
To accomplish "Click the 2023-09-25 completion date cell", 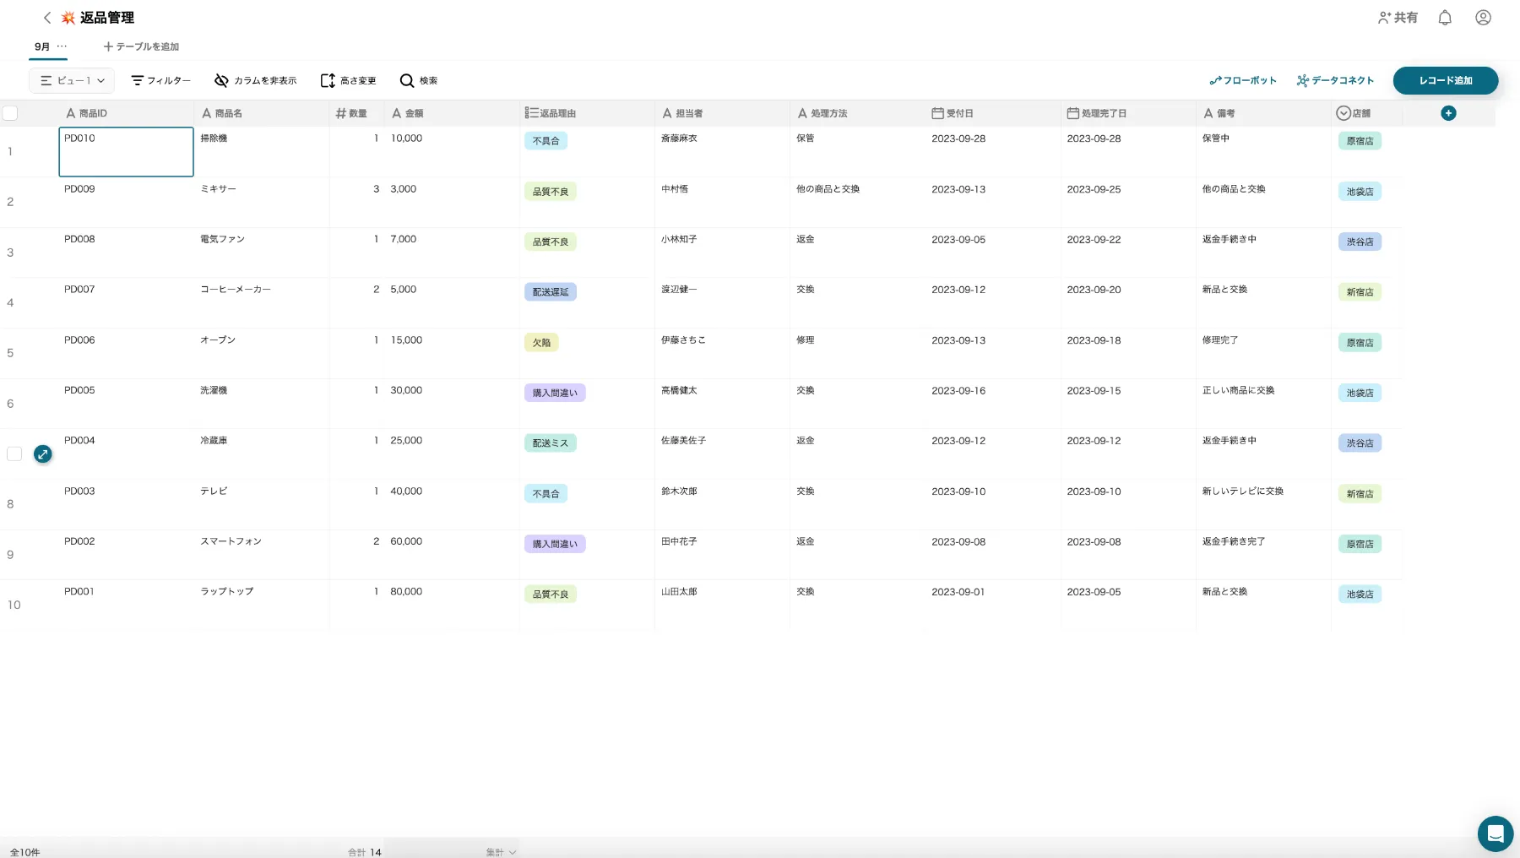I will 1128,202.
